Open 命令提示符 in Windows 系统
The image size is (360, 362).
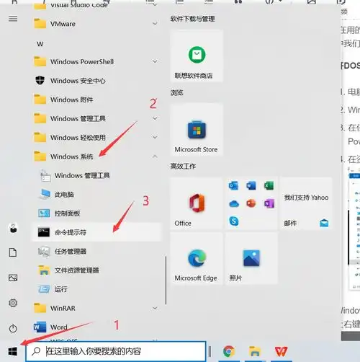click(97, 232)
